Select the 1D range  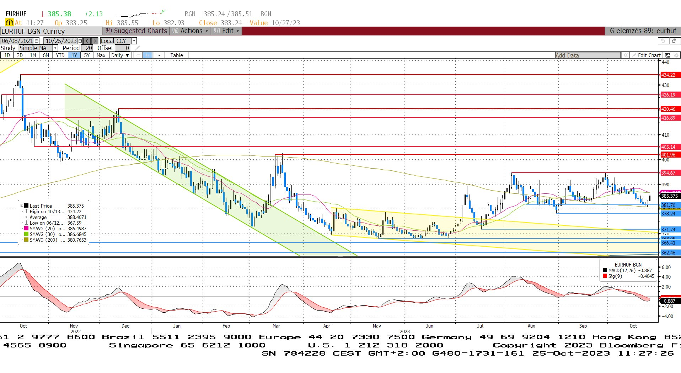(7, 55)
